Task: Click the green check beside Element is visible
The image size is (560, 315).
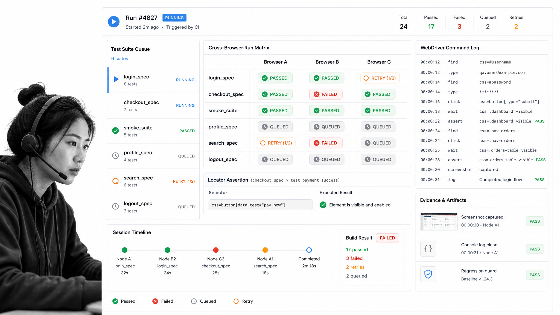Action: coord(323,205)
